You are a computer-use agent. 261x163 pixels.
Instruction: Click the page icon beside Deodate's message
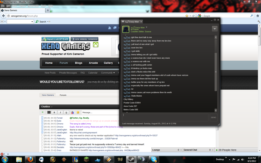tap(42, 147)
